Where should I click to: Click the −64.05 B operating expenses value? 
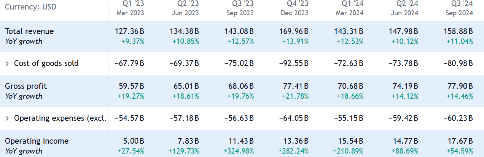point(294,119)
